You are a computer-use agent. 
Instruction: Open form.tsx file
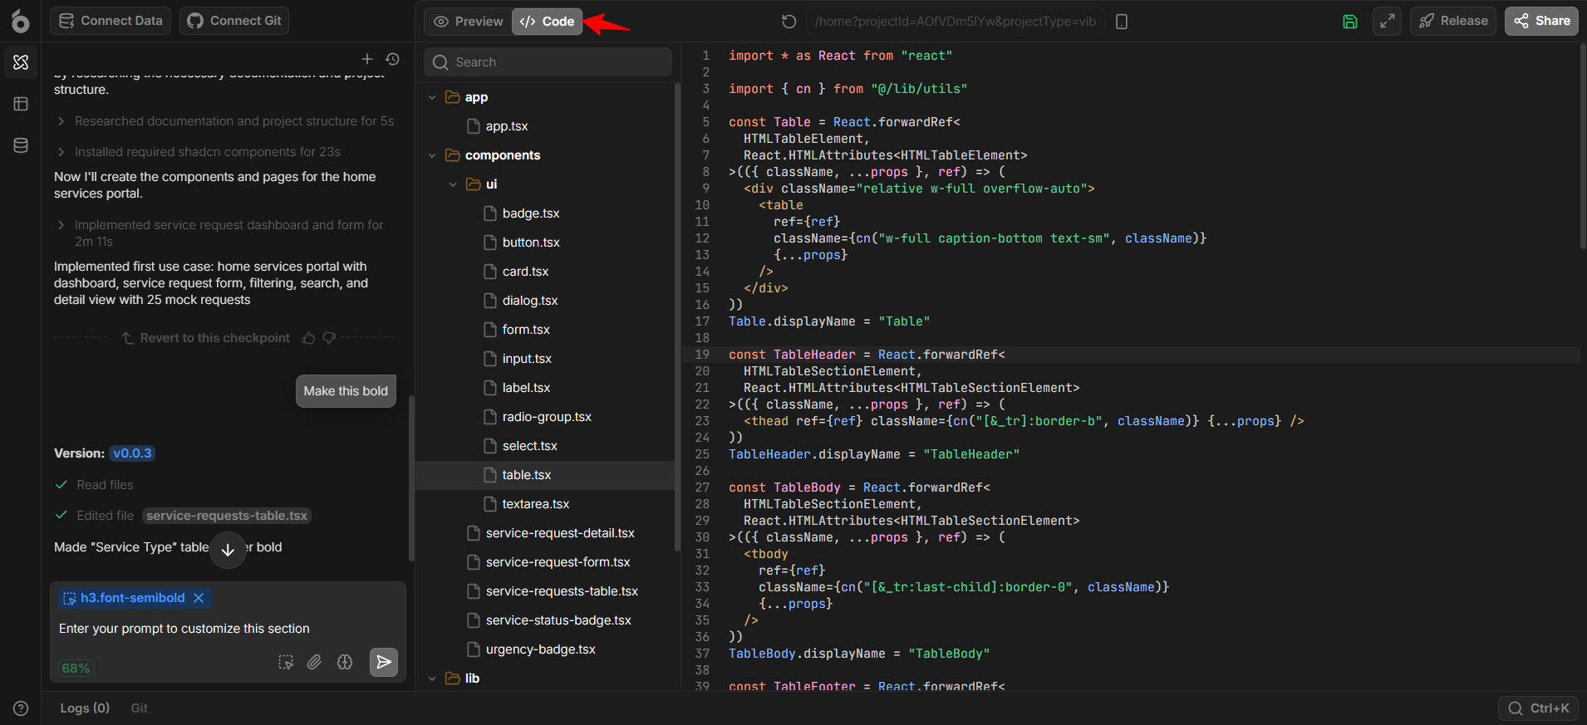click(545, 330)
